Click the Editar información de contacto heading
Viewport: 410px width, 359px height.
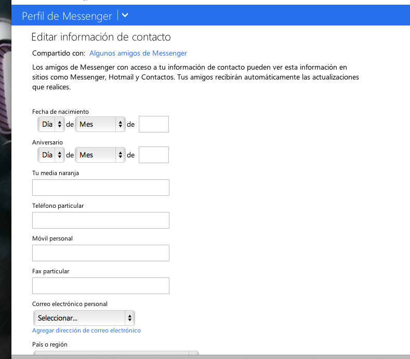[x=101, y=37]
